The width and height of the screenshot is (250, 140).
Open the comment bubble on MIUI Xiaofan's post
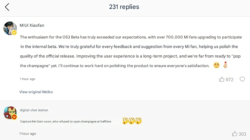coord(242,79)
